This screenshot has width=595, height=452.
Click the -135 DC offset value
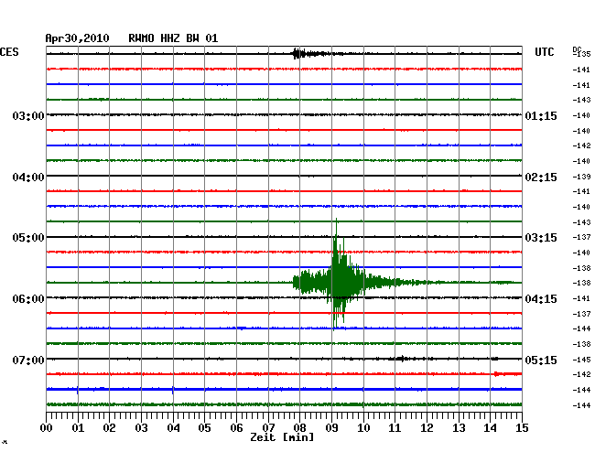(x=581, y=54)
